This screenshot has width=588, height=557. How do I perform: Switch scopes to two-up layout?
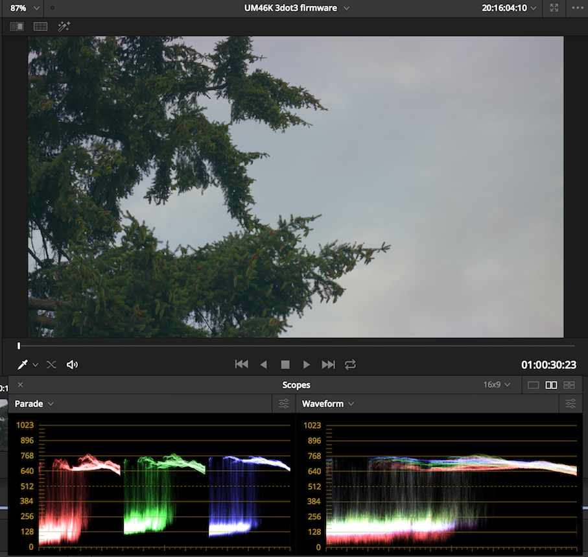[x=551, y=385]
